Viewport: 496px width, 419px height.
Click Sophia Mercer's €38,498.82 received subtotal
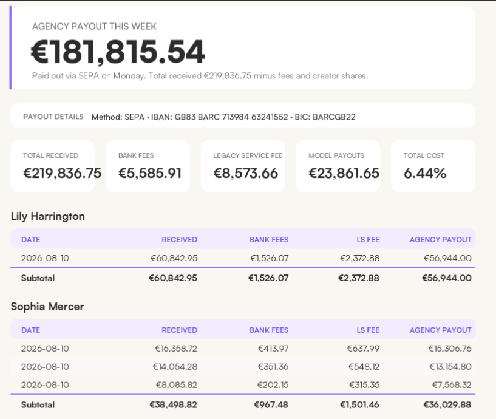click(174, 405)
